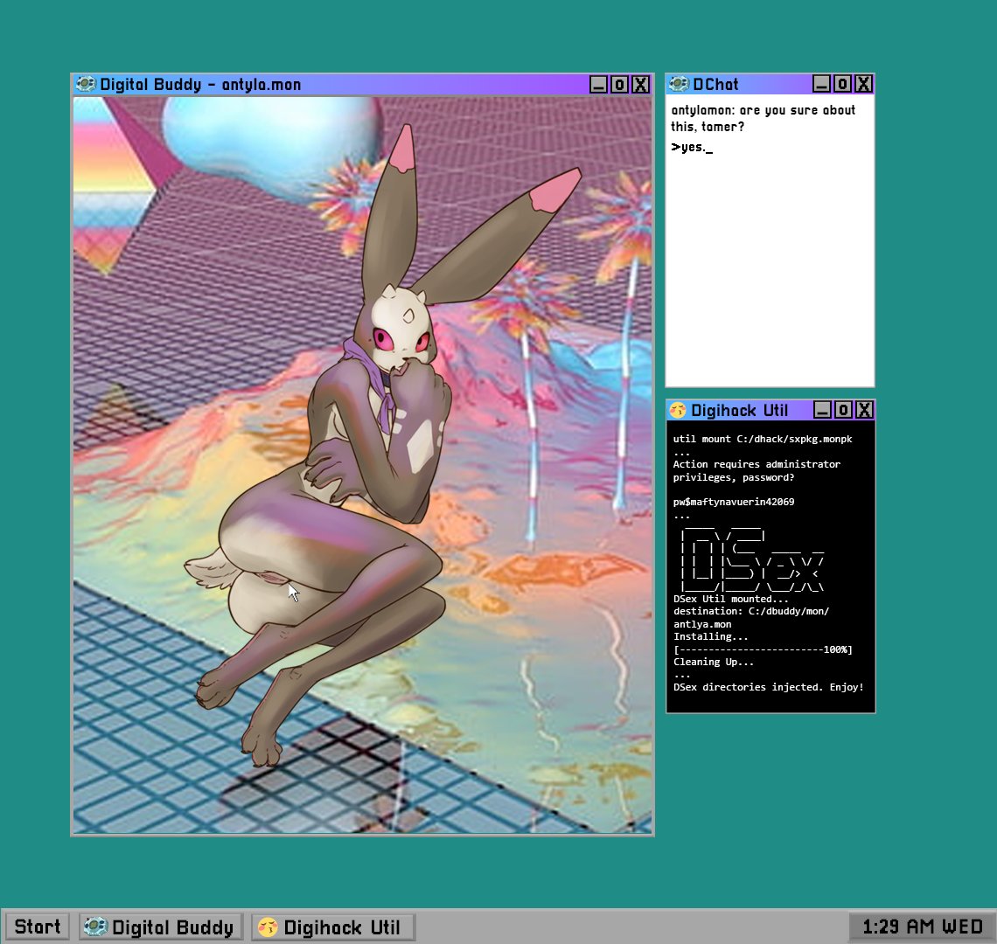Image resolution: width=997 pixels, height=944 pixels.
Task: Click the taskbar clock showing 1:29 AM WED
Action: 922,927
